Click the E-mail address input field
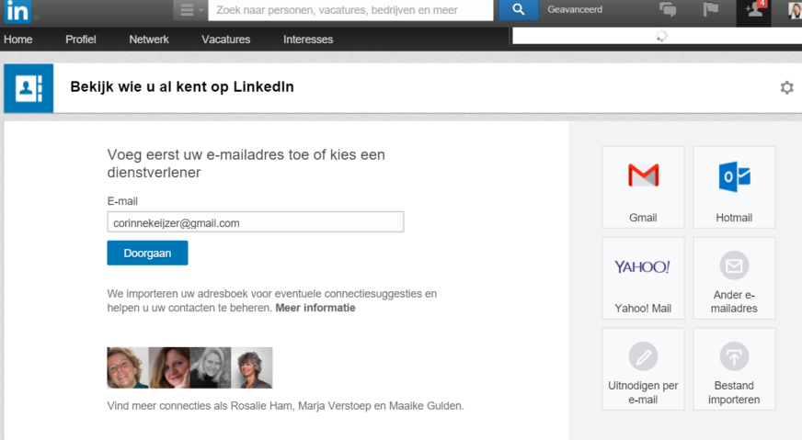Image resolution: width=802 pixels, height=440 pixels. tap(255, 222)
